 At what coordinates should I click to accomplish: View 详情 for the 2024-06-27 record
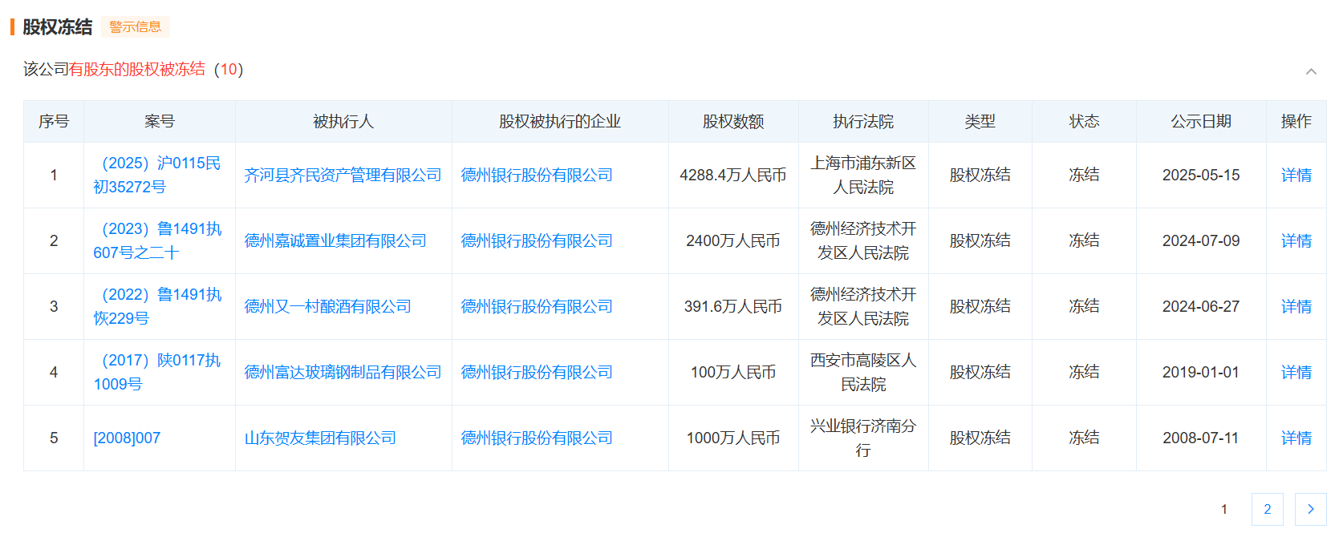pos(1296,306)
